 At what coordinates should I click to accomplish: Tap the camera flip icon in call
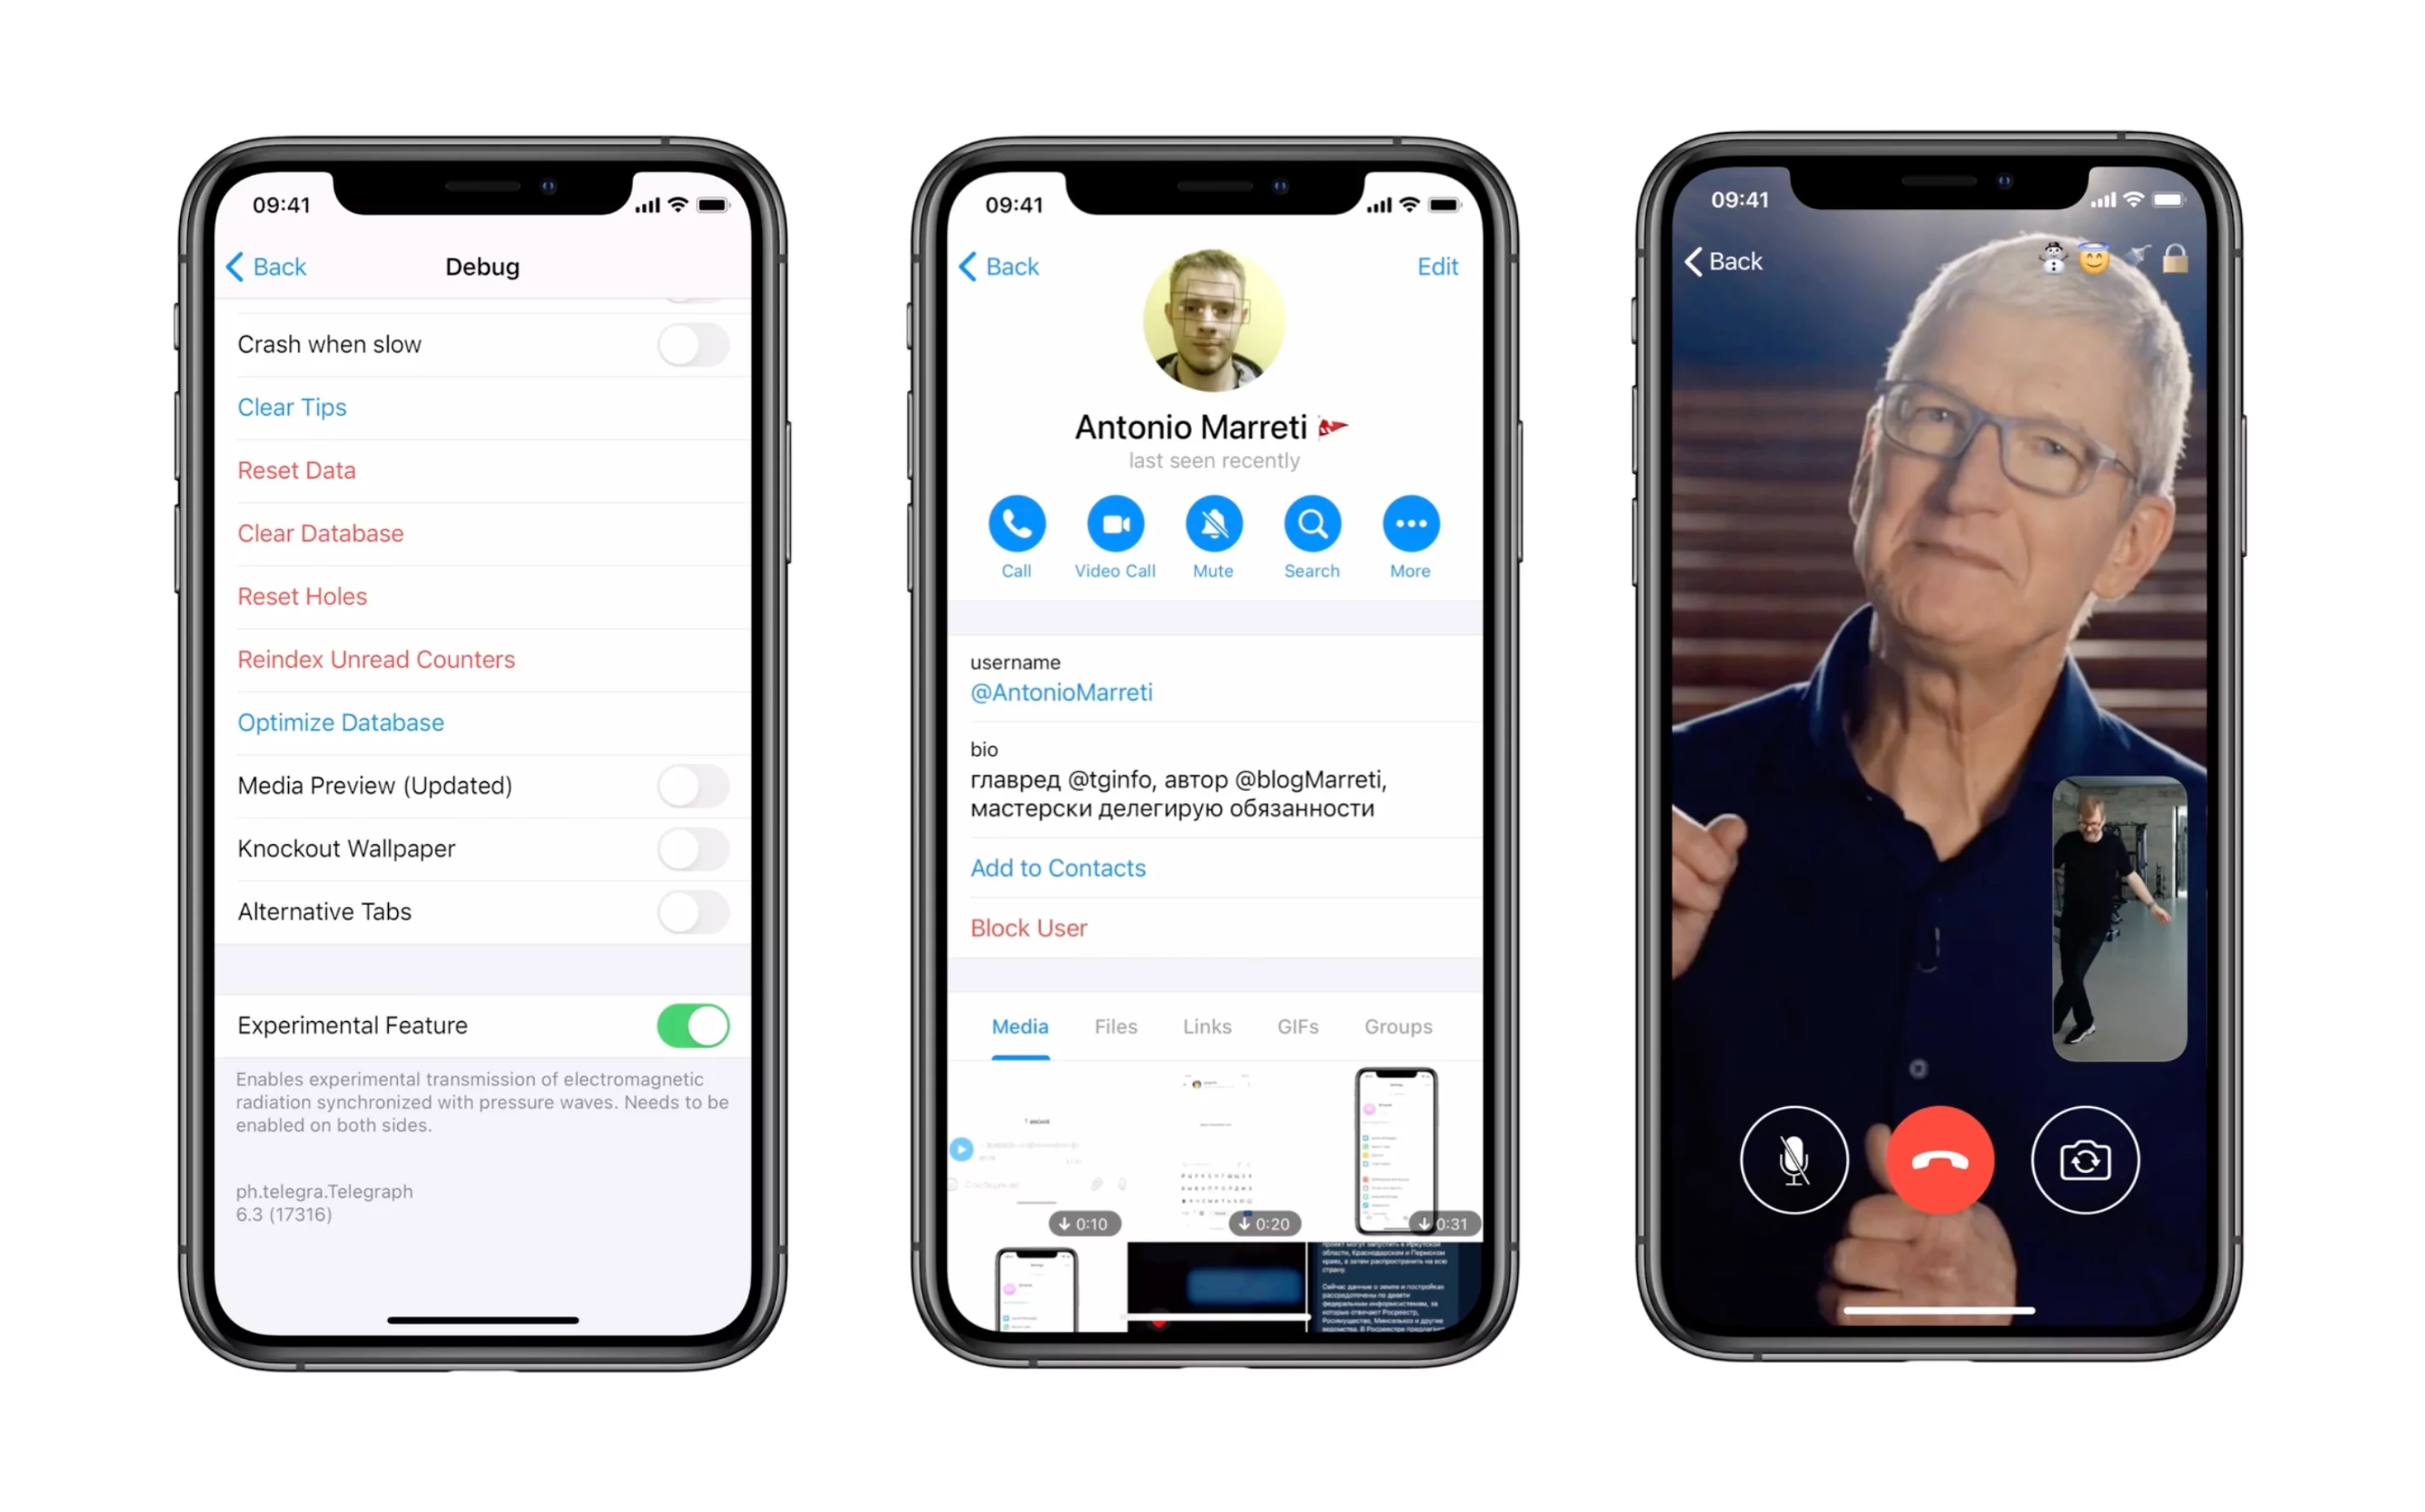2085,1159
